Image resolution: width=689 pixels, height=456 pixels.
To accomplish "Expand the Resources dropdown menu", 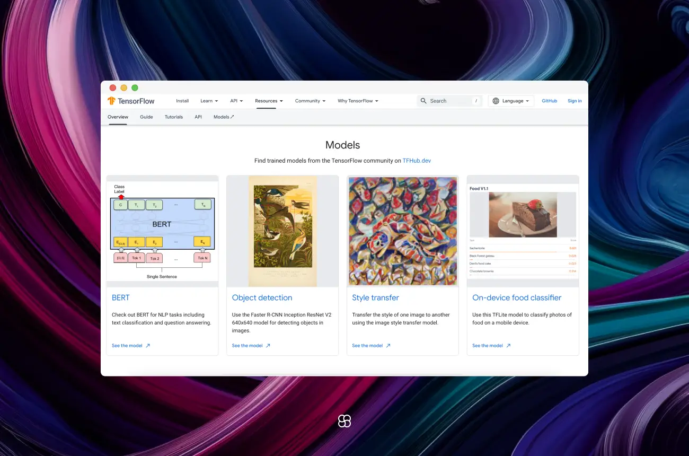I will coord(269,101).
